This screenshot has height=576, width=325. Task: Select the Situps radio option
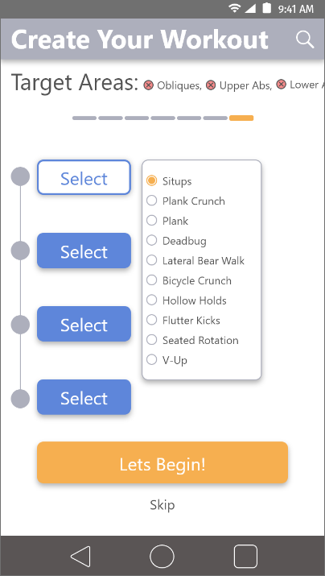click(151, 180)
